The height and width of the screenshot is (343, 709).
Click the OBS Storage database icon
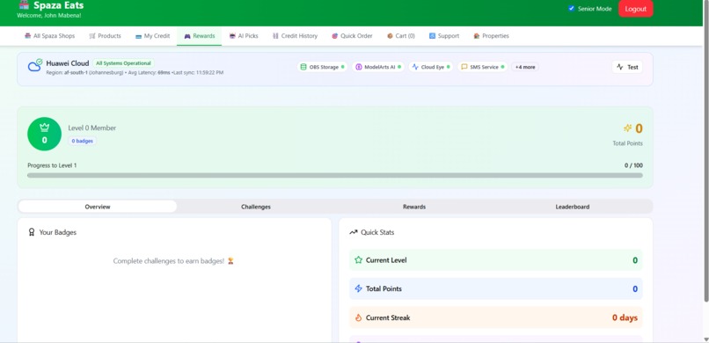303,67
